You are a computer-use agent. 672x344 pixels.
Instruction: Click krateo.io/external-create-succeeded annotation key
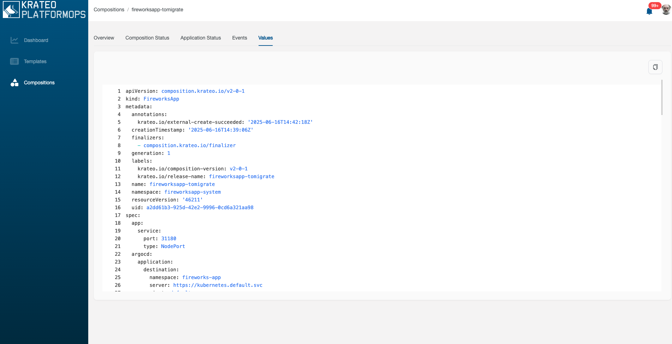click(x=191, y=122)
